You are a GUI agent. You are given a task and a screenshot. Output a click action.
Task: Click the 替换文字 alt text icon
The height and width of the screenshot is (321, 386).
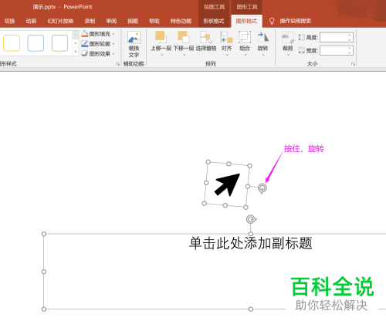[134, 38]
